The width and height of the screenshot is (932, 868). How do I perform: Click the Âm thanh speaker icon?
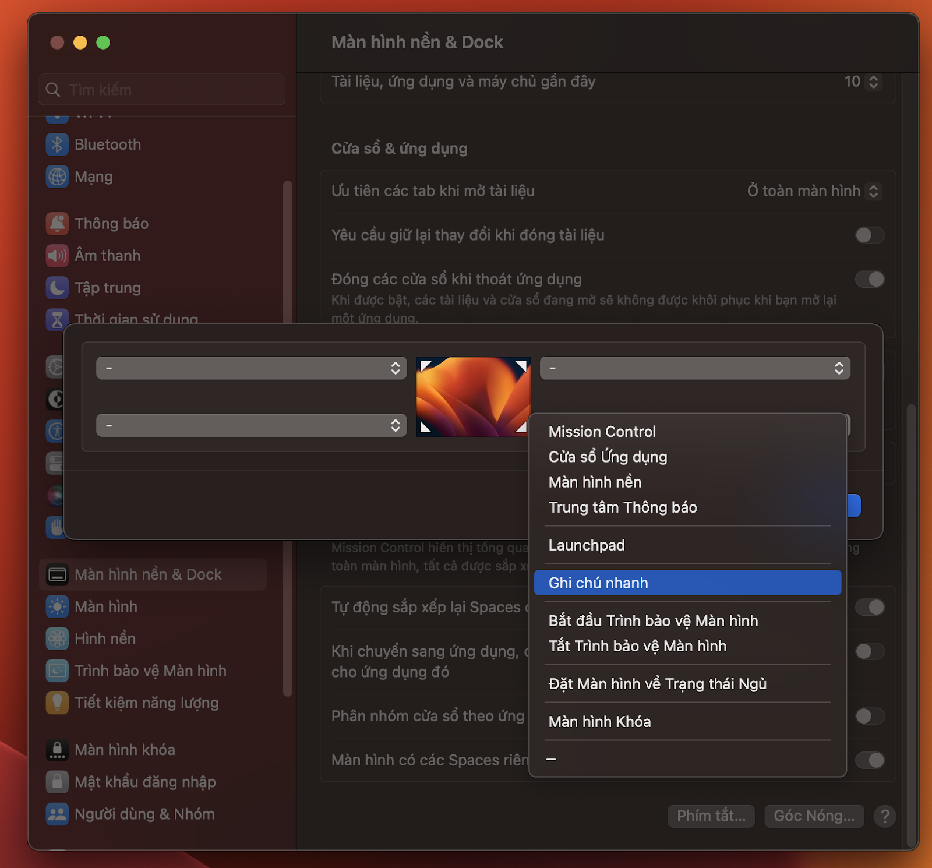pos(57,256)
